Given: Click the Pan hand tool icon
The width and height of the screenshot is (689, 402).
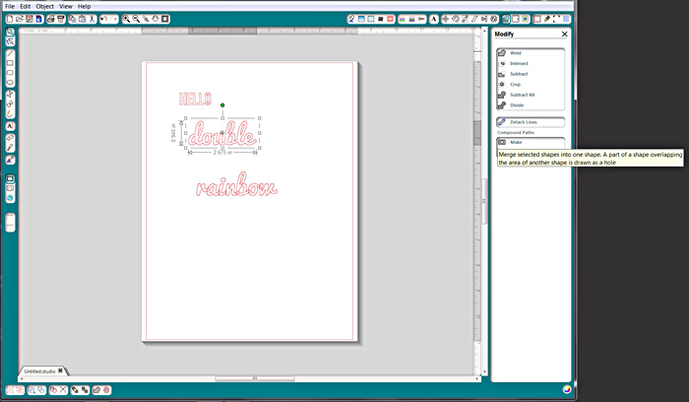Looking at the screenshot, I should click(156, 19).
